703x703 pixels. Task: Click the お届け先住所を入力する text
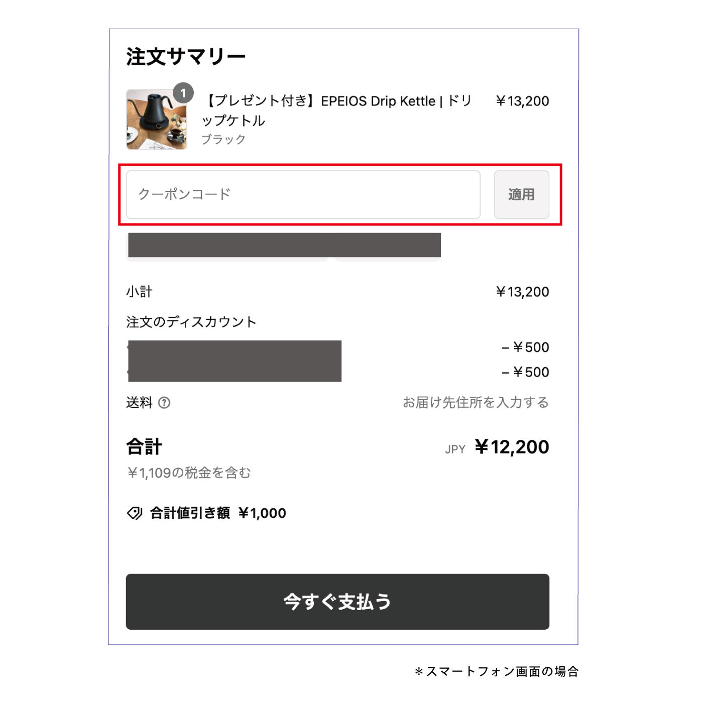pos(476,403)
